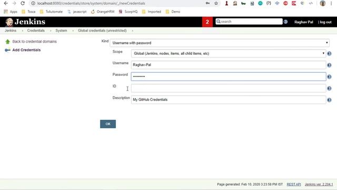Go to Global credentials (unrestricted) breadcrumb
337x190 pixels.
tap(102, 31)
